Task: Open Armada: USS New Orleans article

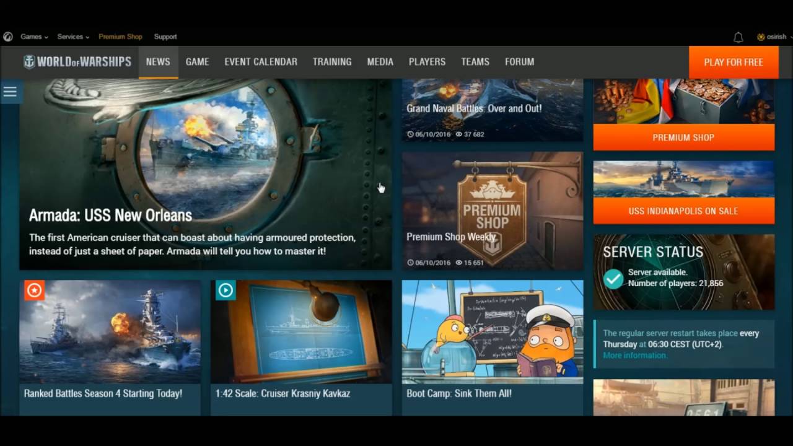Action: (x=110, y=216)
